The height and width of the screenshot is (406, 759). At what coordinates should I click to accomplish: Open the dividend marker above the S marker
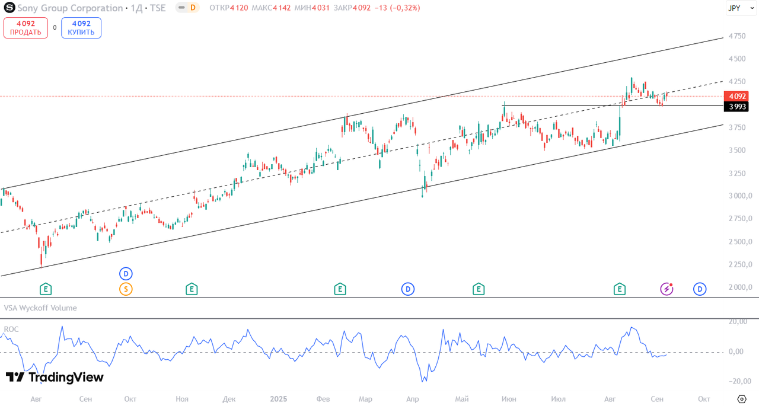125,274
